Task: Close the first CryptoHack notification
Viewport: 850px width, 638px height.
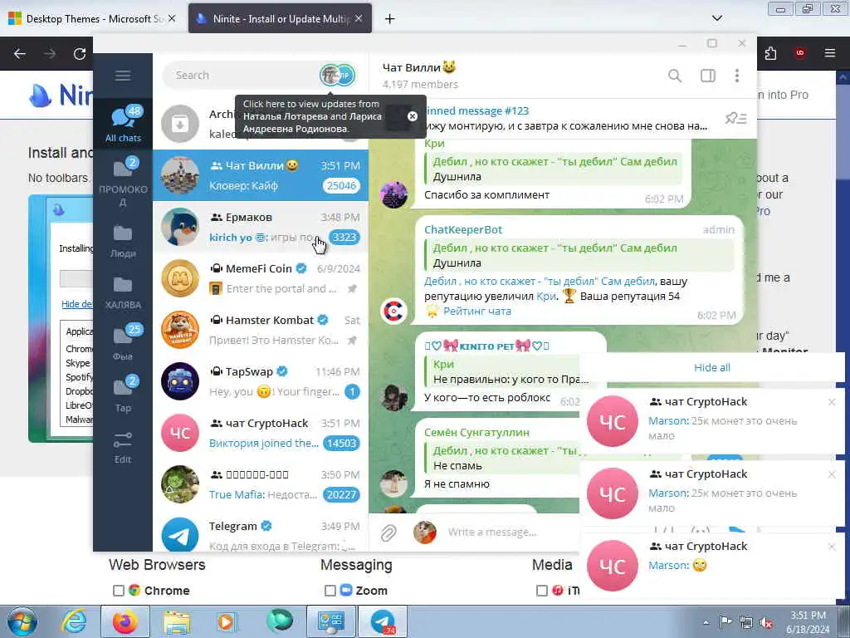Action: coord(832,402)
